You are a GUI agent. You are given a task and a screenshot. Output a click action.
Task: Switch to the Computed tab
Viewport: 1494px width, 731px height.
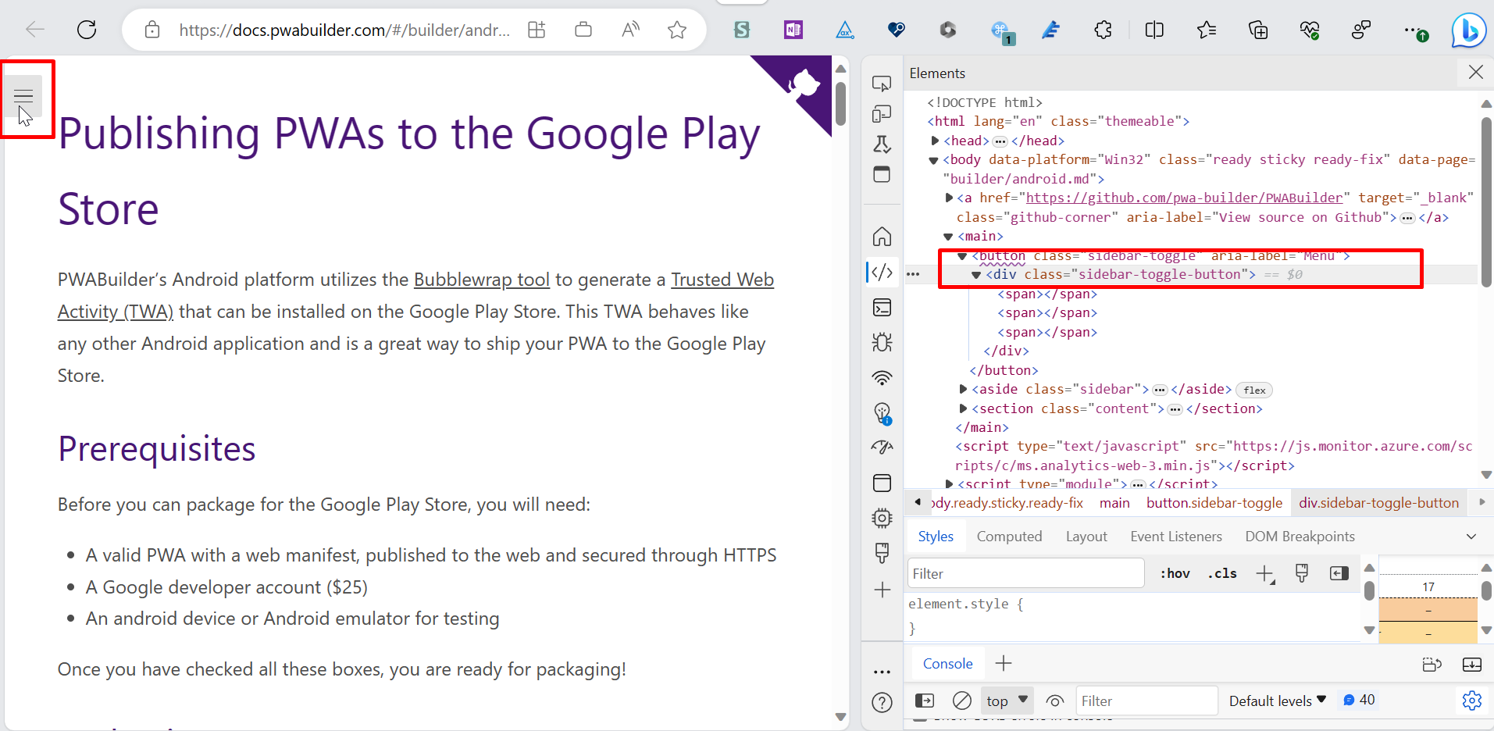pyautogui.click(x=1010, y=536)
